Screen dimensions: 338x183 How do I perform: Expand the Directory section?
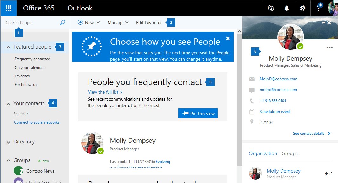pos(8,141)
